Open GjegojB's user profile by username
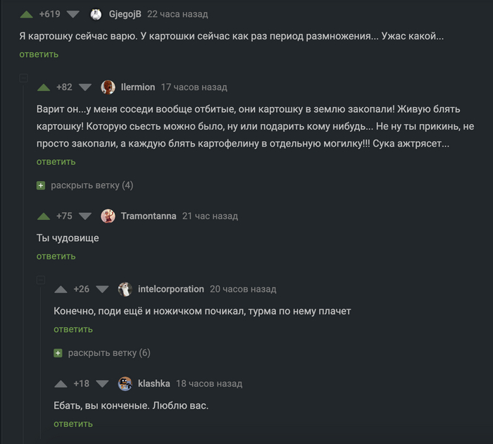The image size is (493, 444). (x=125, y=14)
